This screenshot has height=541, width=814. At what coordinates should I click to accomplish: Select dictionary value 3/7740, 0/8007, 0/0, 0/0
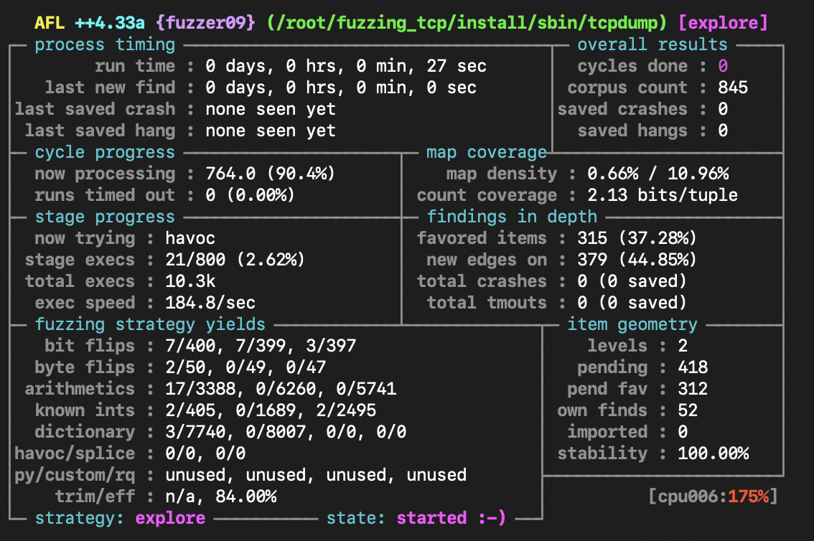[x=286, y=432]
